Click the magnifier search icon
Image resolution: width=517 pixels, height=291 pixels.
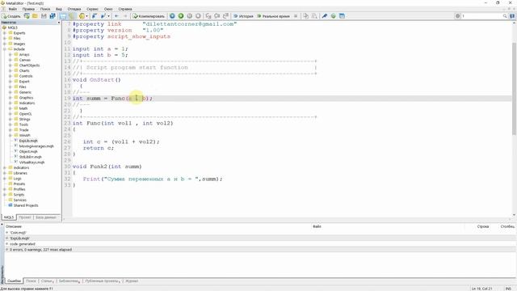pos(505,16)
